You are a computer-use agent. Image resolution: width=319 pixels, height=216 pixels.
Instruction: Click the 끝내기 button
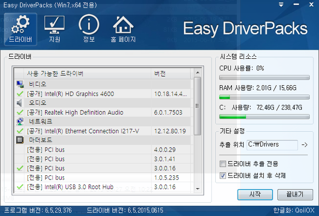pos(295,194)
